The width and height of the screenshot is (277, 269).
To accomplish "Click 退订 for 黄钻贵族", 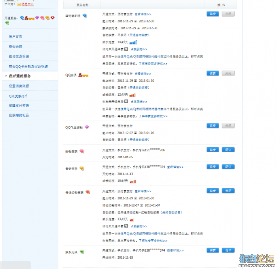I will [228, 167].
